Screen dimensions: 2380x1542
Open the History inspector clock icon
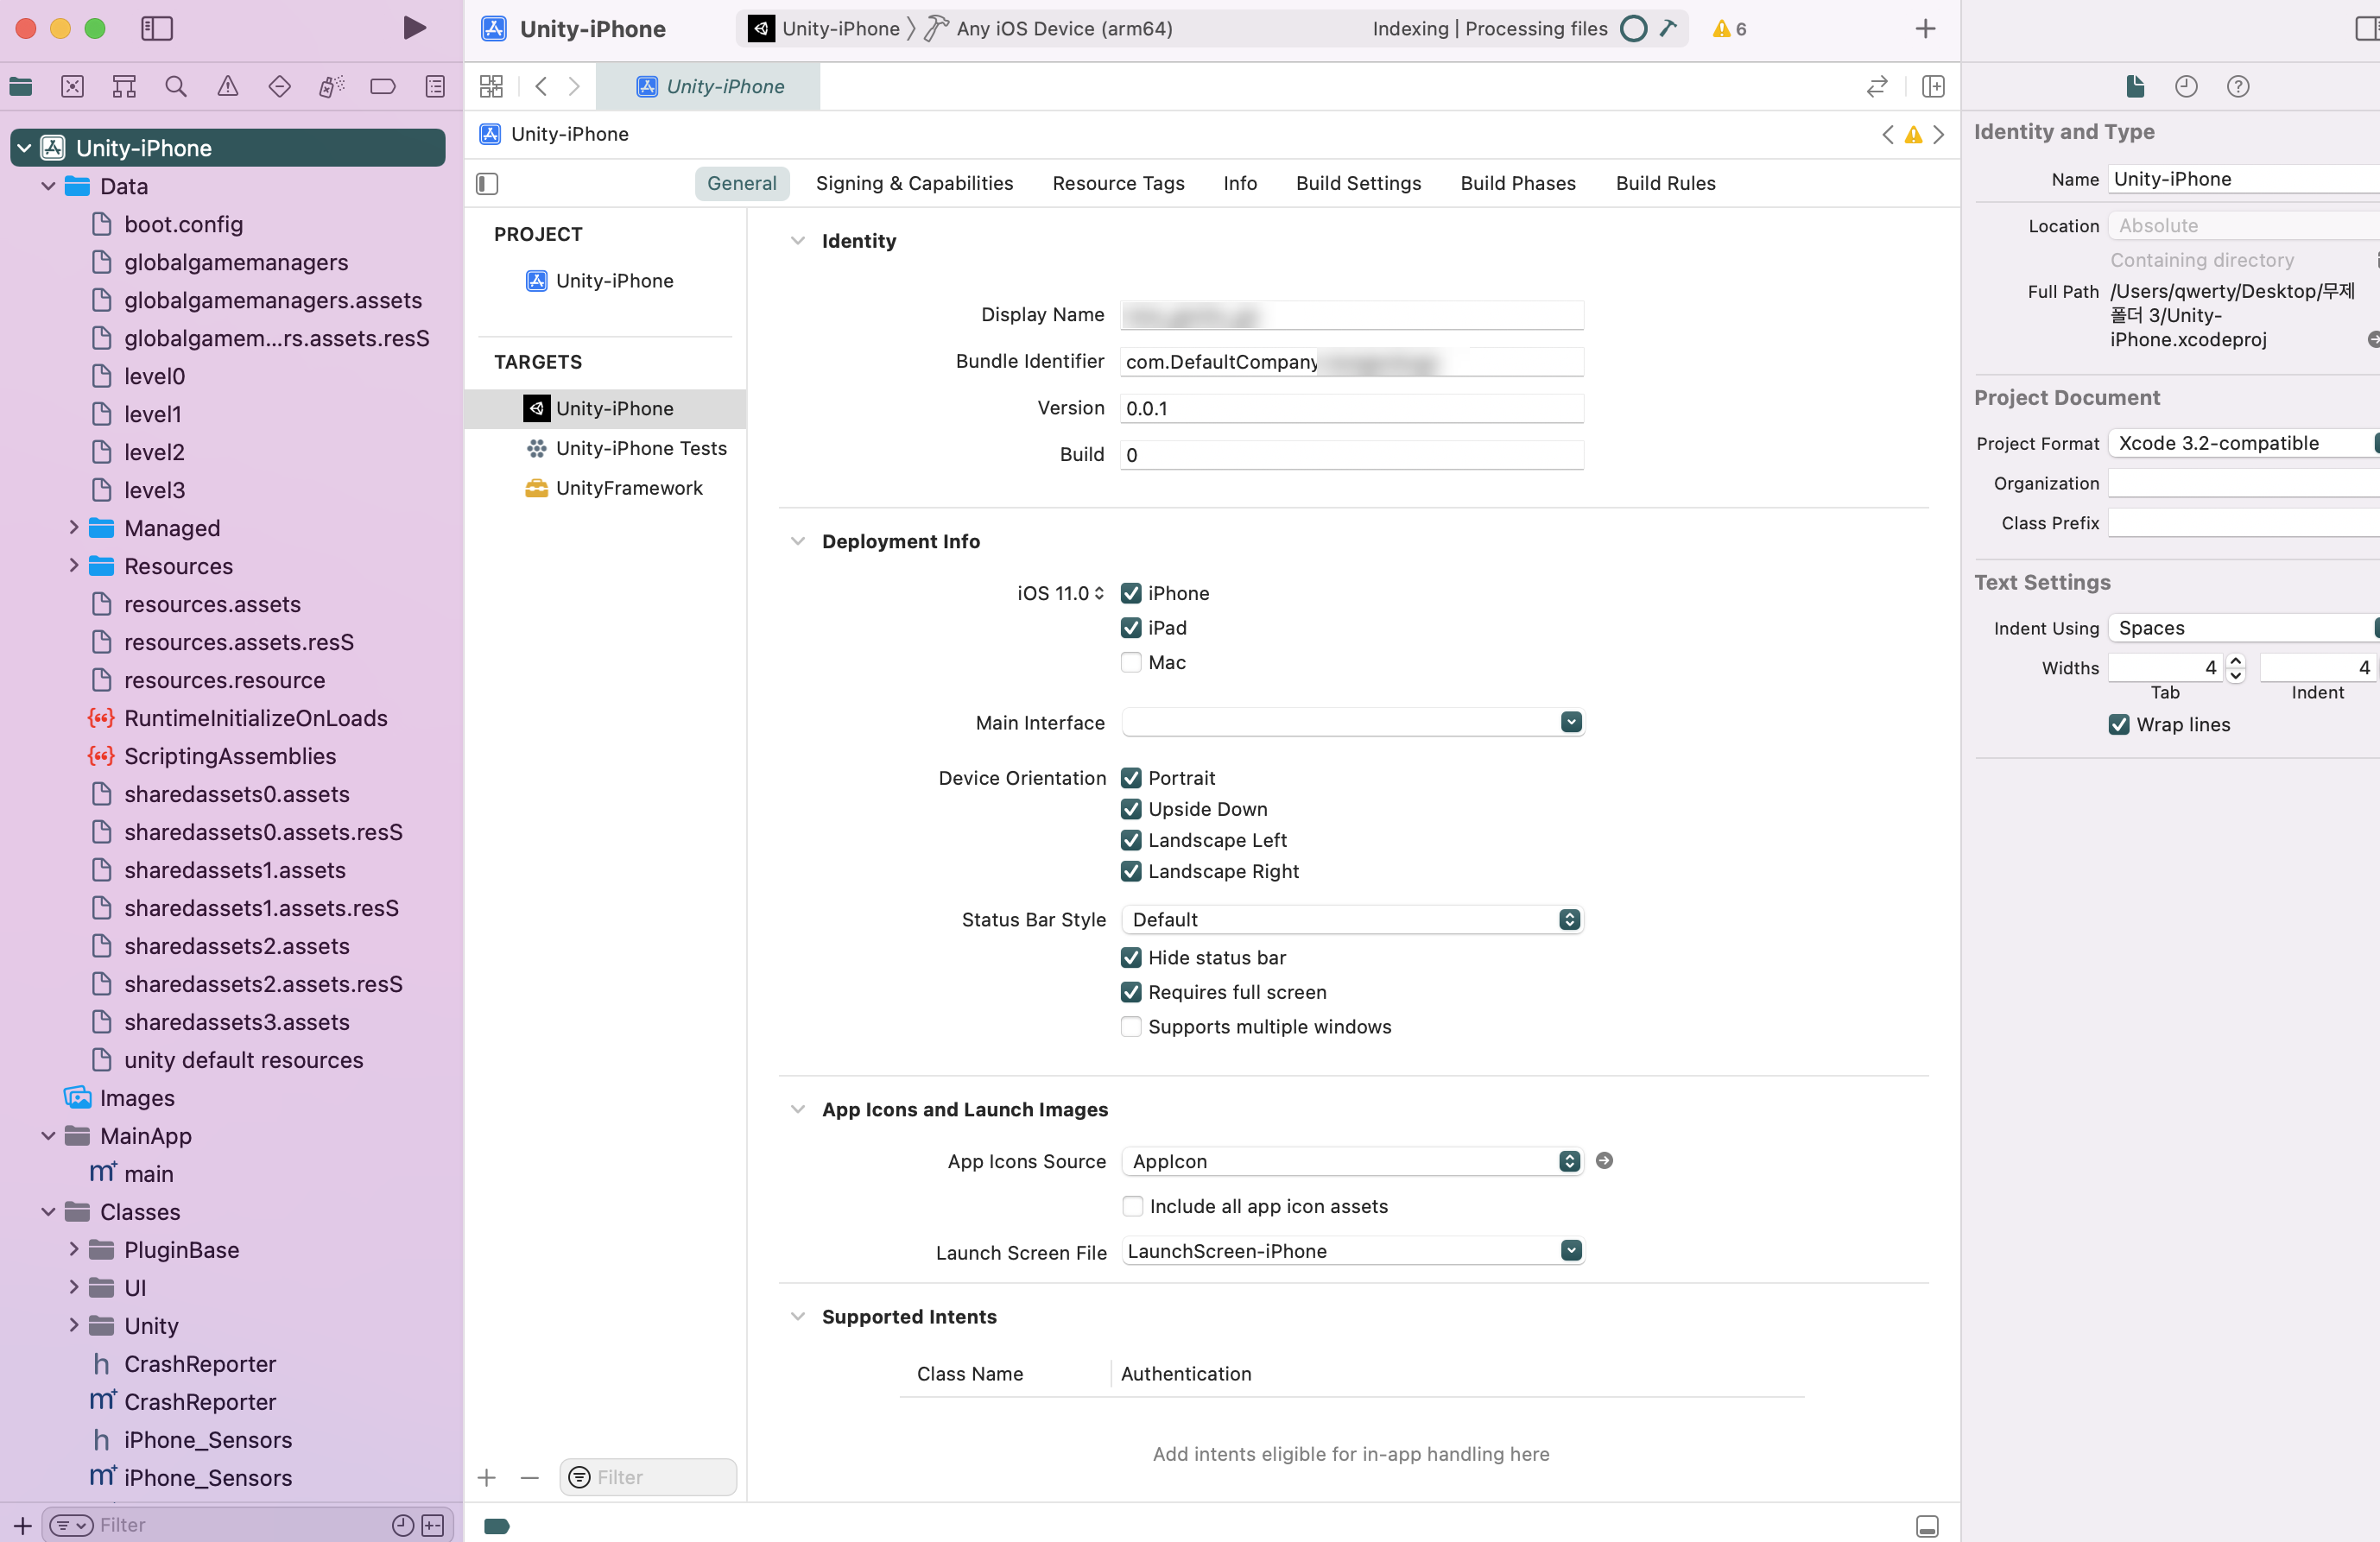(2186, 87)
